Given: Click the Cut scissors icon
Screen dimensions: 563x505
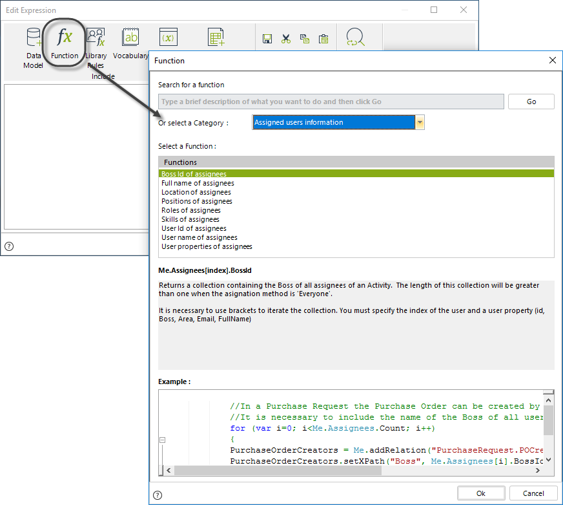Looking at the screenshot, I should point(286,39).
